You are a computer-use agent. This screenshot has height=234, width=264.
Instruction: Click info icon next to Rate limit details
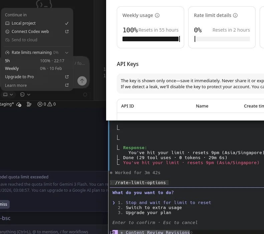point(235,15)
